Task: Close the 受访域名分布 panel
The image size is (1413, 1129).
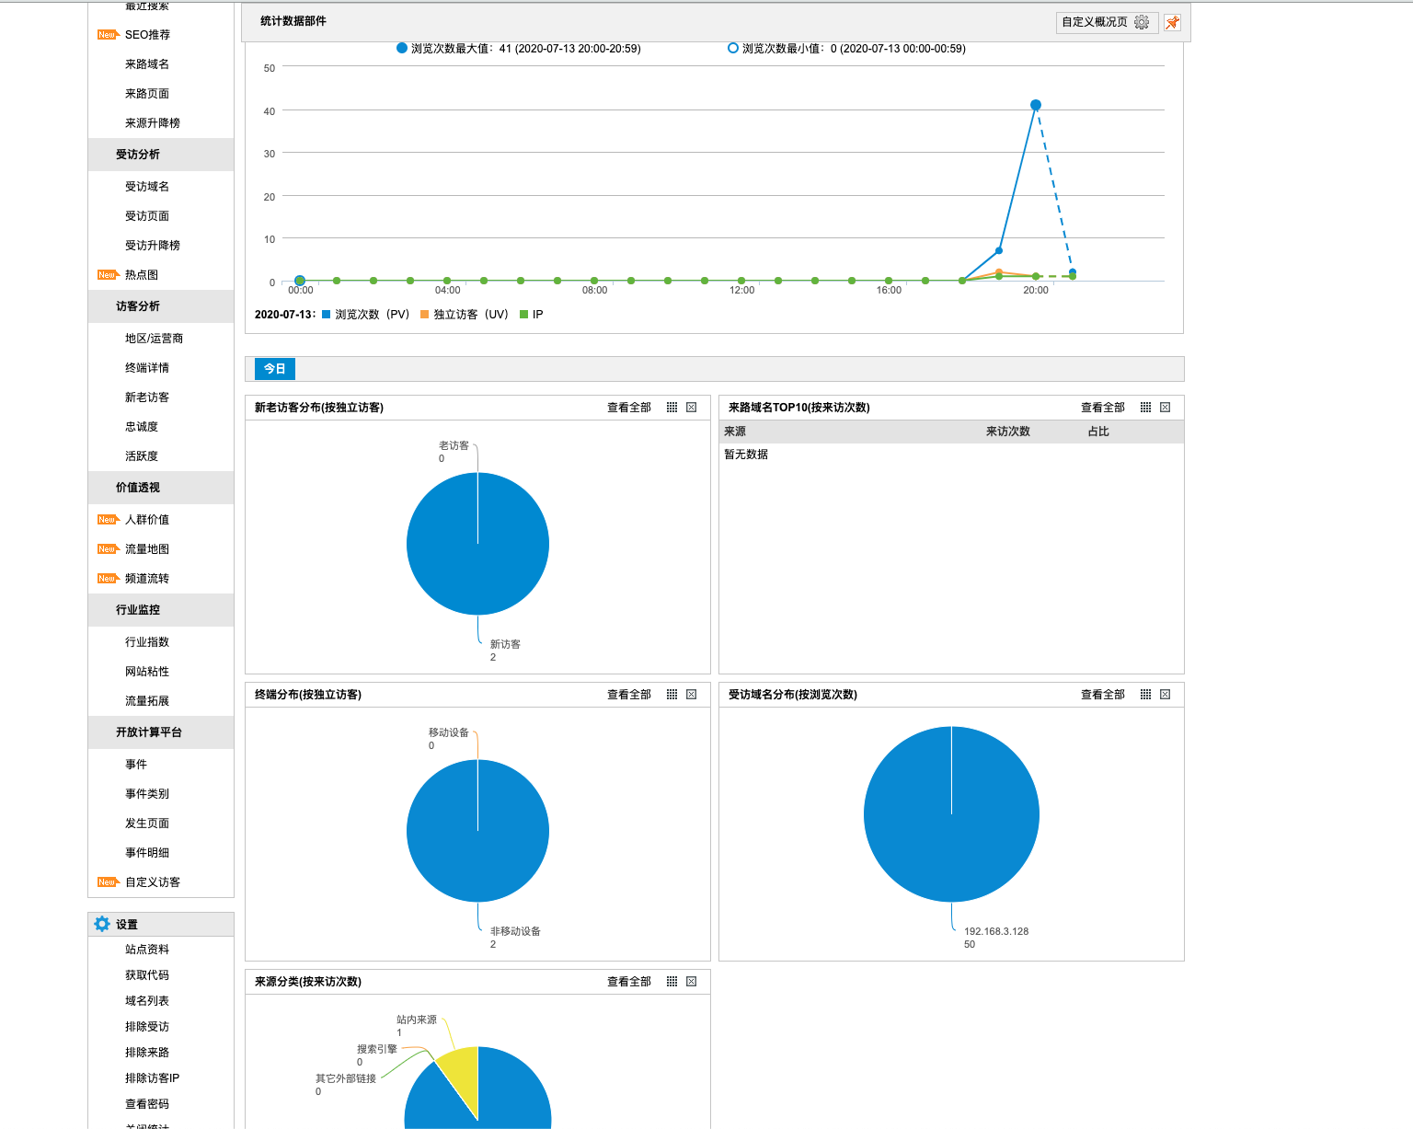Action: [x=1166, y=695]
